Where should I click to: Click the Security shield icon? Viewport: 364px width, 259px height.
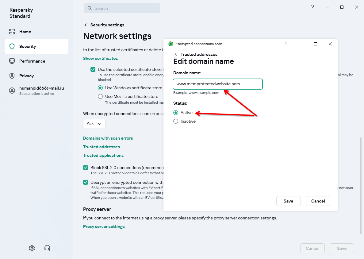point(12,46)
